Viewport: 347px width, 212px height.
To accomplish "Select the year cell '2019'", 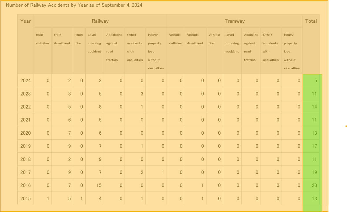I will coord(25,146).
